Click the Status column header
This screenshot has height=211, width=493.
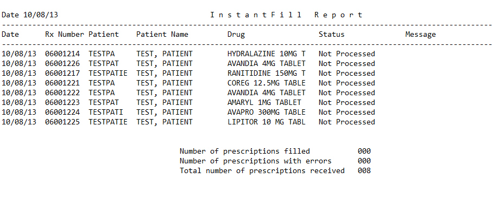(x=331, y=35)
